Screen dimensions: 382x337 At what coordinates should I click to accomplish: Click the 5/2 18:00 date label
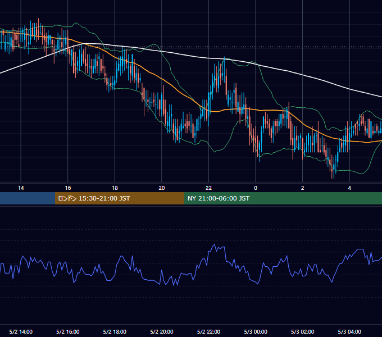(x=115, y=331)
